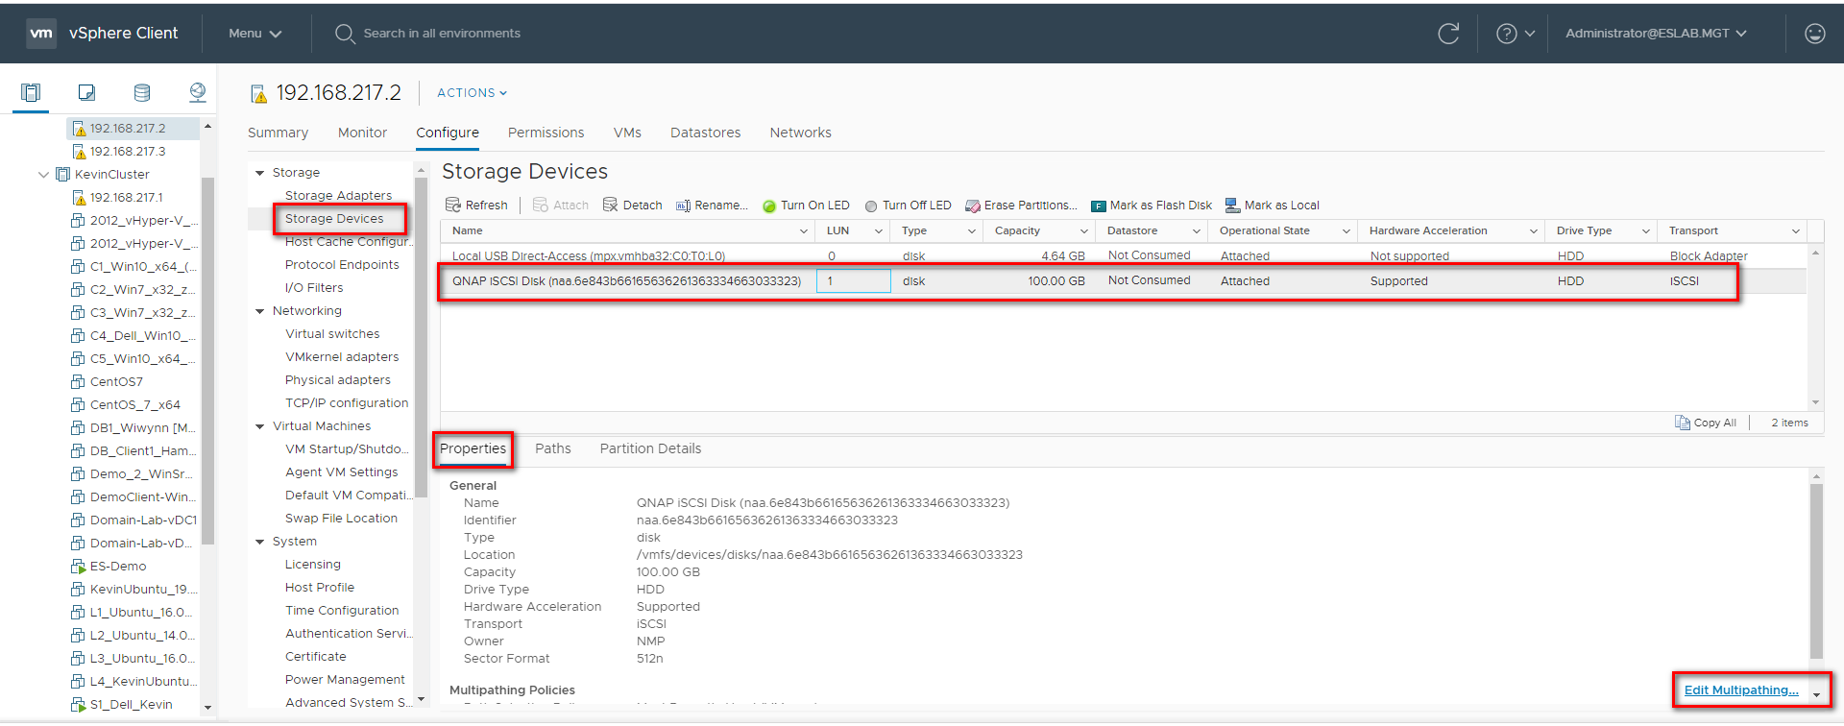The width and height of the screenshot is (1844, 726).
Task: Click Copy All below the device table
Action: coord(1706,423)
